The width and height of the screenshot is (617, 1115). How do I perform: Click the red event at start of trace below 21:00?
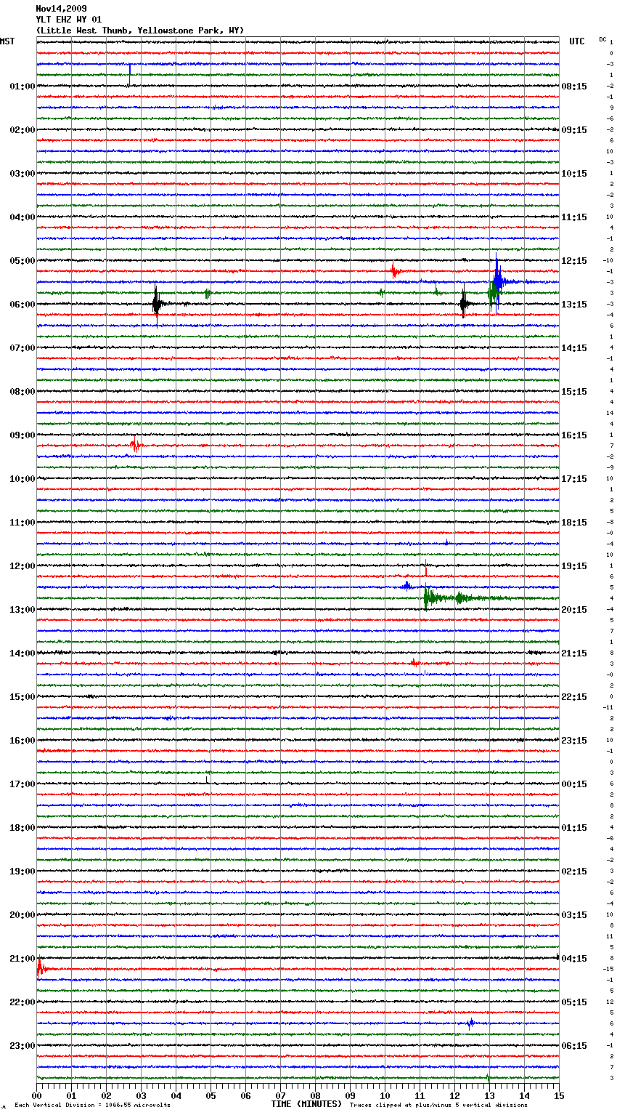click(x=41, y=968)
